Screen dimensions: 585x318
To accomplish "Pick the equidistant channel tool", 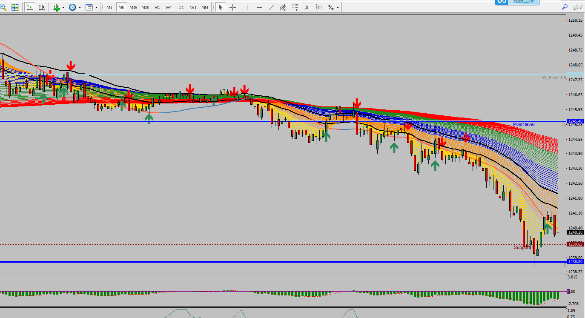I will click(x=283, y=7).
